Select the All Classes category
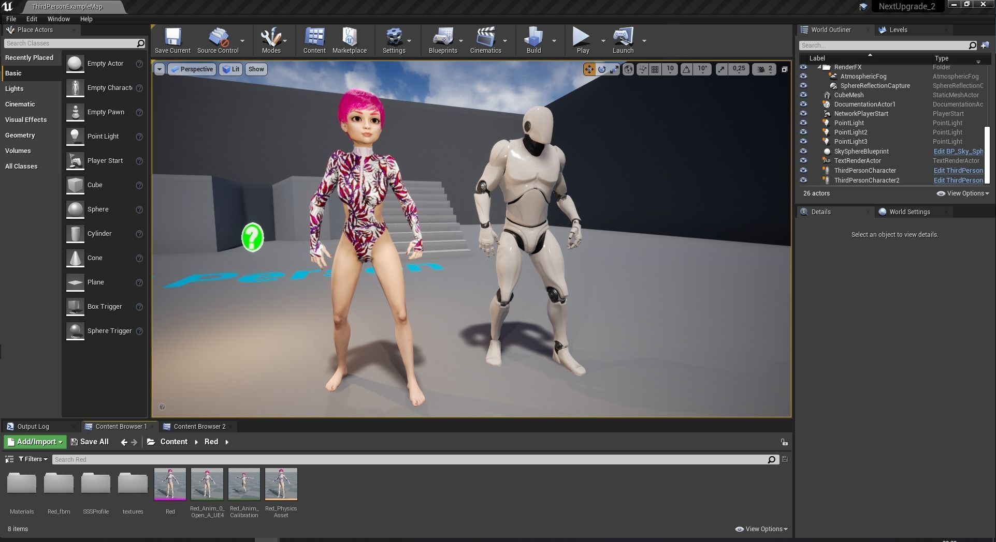The image size is (996, 542). (x=21, y=167)
